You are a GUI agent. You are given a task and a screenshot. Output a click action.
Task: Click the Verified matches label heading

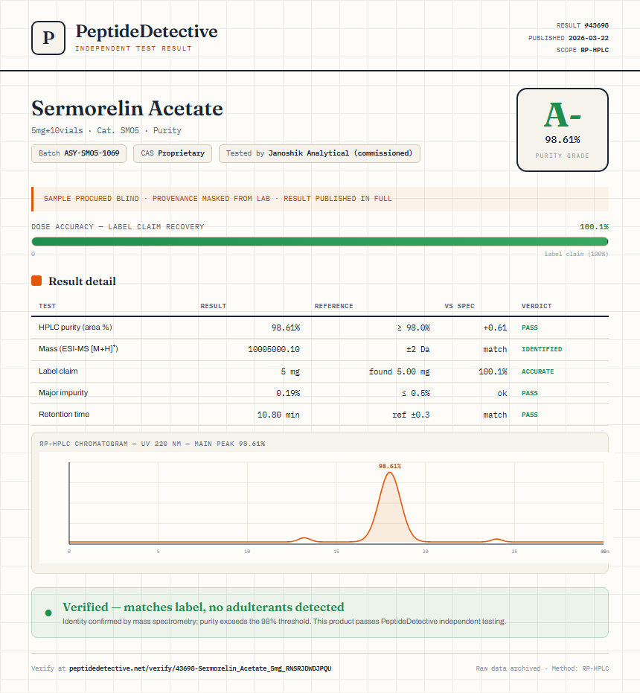pyautogui.click(x=203, y=607)
